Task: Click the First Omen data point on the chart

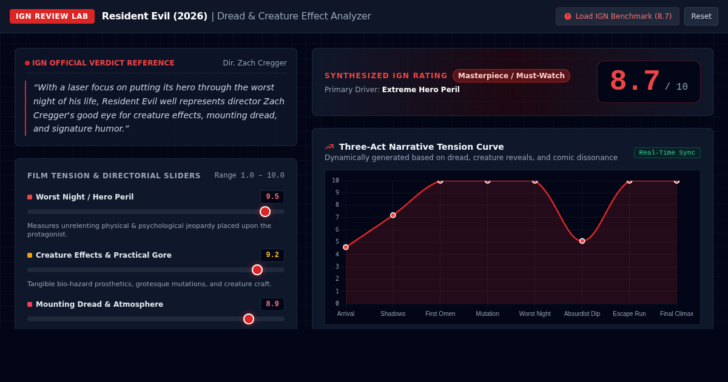Action: pyautogui.click(x=440, y=181)
